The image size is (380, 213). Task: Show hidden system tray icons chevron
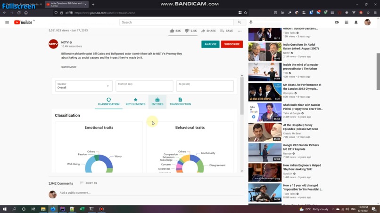pyautogui.click(x=333, y=209)
